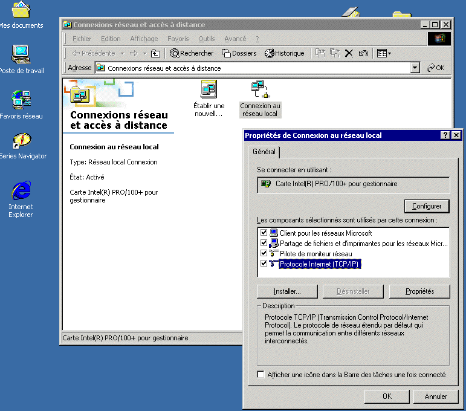Screen dimensions: 466x411
Task: Click Connexions réseau window title icon
Action: point(68,25)
